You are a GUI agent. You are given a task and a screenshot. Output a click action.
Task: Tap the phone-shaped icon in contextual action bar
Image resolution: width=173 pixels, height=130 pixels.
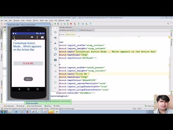(x=37, y=37)
